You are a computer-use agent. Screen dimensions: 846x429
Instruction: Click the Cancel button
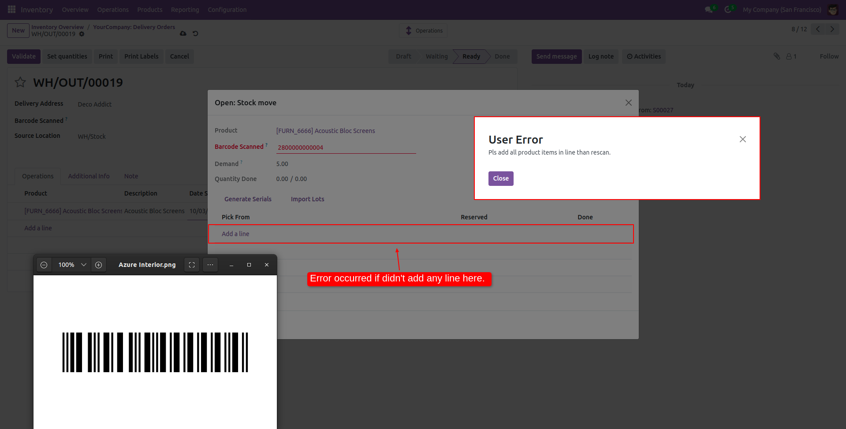(x=179, y=56)
